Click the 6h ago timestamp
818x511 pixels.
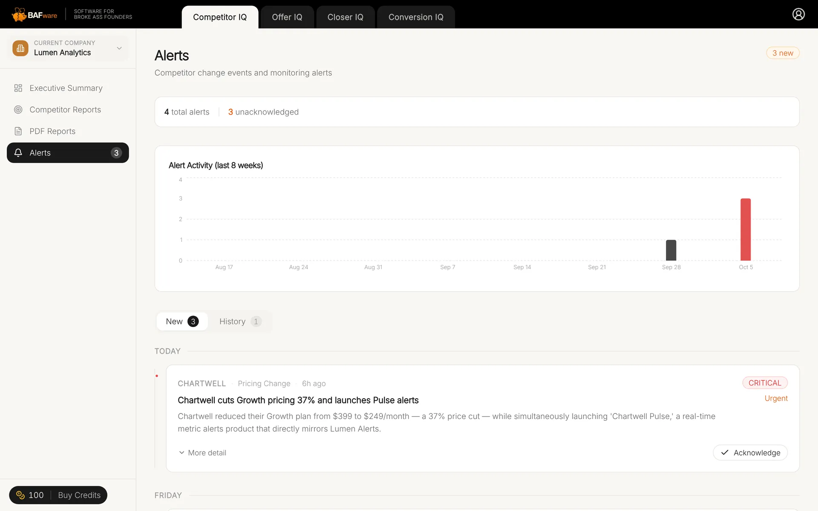click(x=314, y=384)
